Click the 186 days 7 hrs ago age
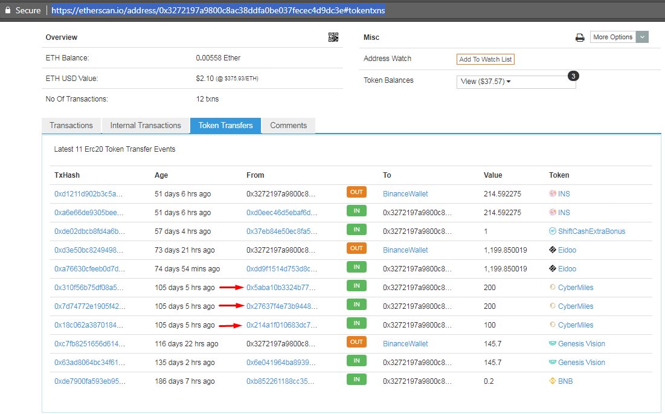 [x=184, y=381]
